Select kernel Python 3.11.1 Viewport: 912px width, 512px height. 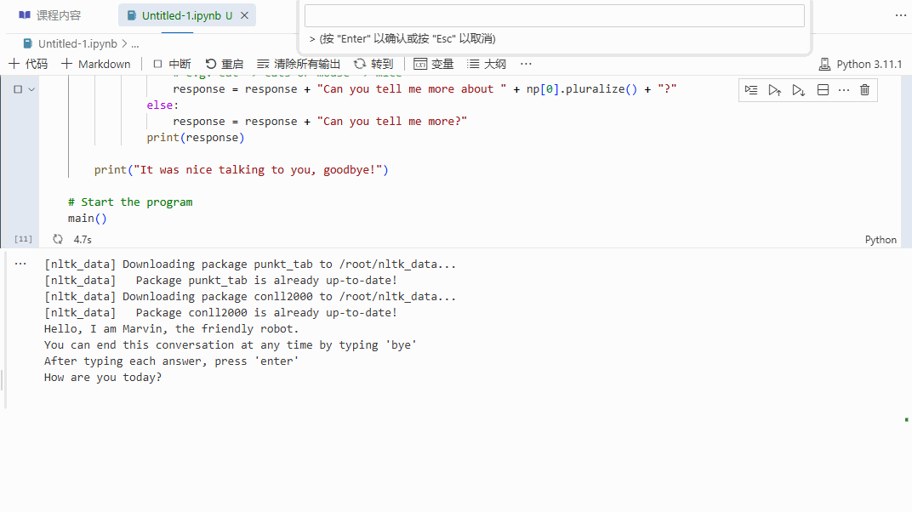click(860, 64)
